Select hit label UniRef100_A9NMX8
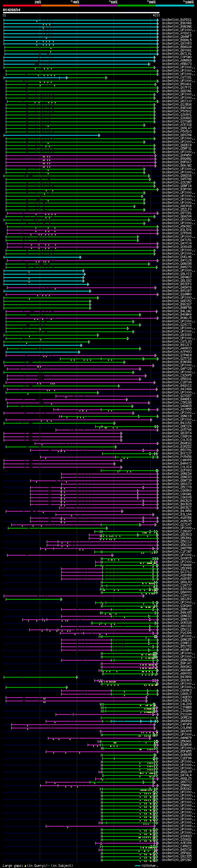197x868 pixels. [x=176, y=60]
